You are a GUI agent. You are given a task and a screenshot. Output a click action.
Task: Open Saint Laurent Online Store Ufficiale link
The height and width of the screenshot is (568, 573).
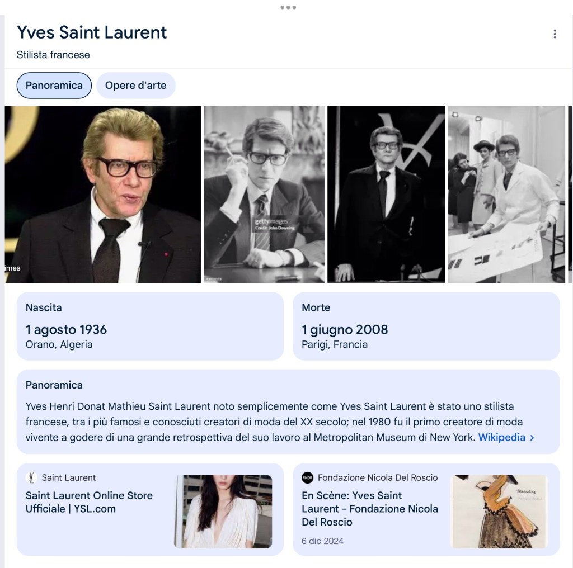(89, 502)
